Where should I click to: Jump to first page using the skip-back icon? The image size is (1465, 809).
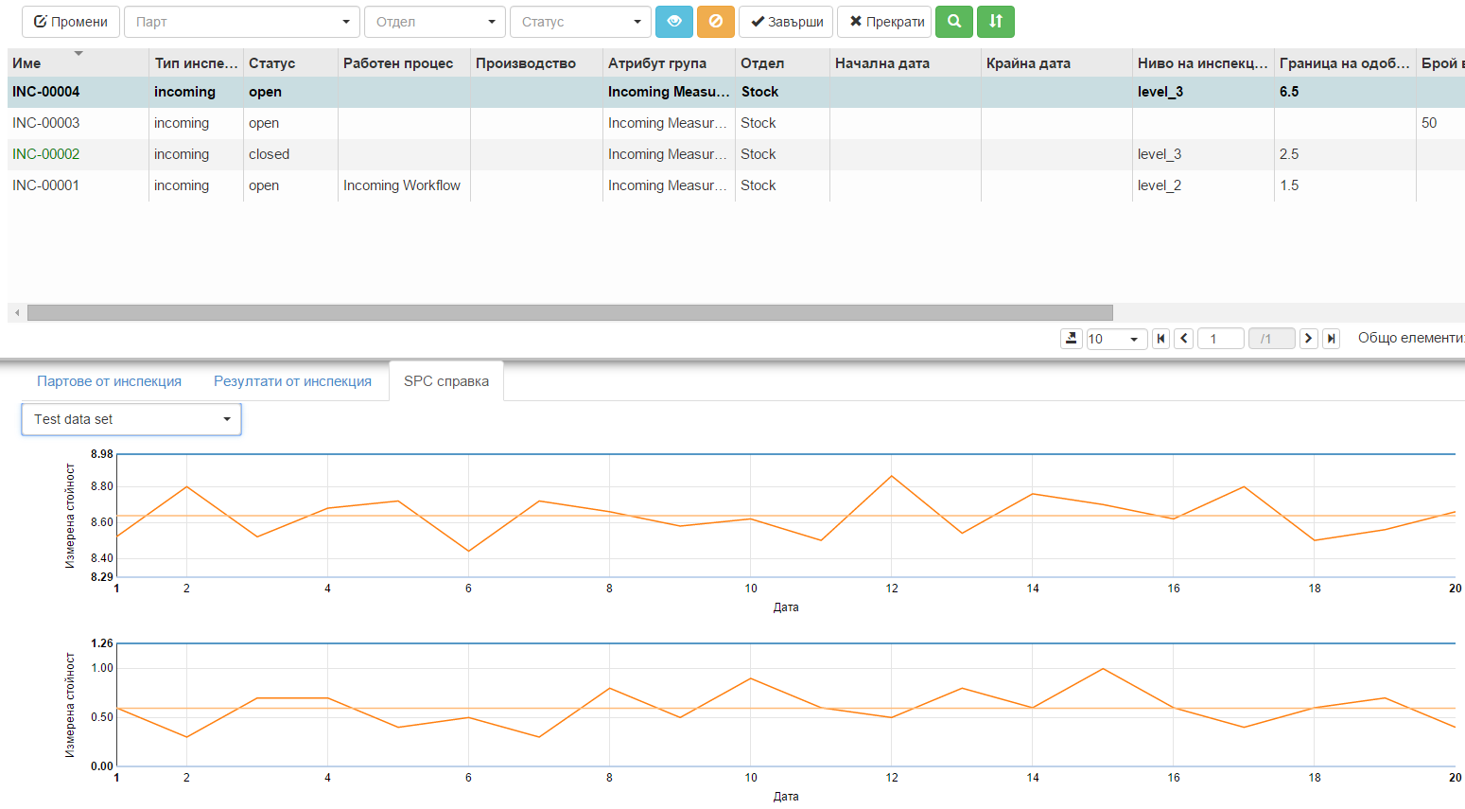tap(1160, 338)
